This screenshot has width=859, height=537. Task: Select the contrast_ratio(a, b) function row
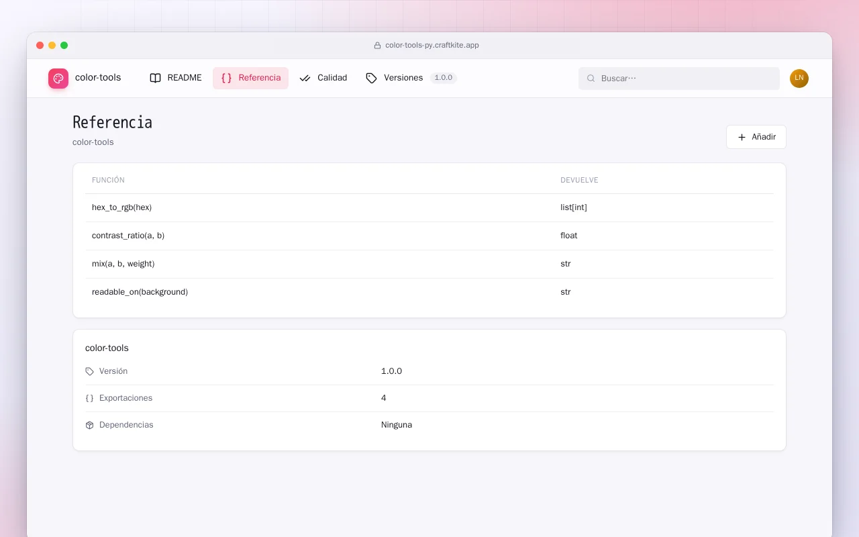429,236
